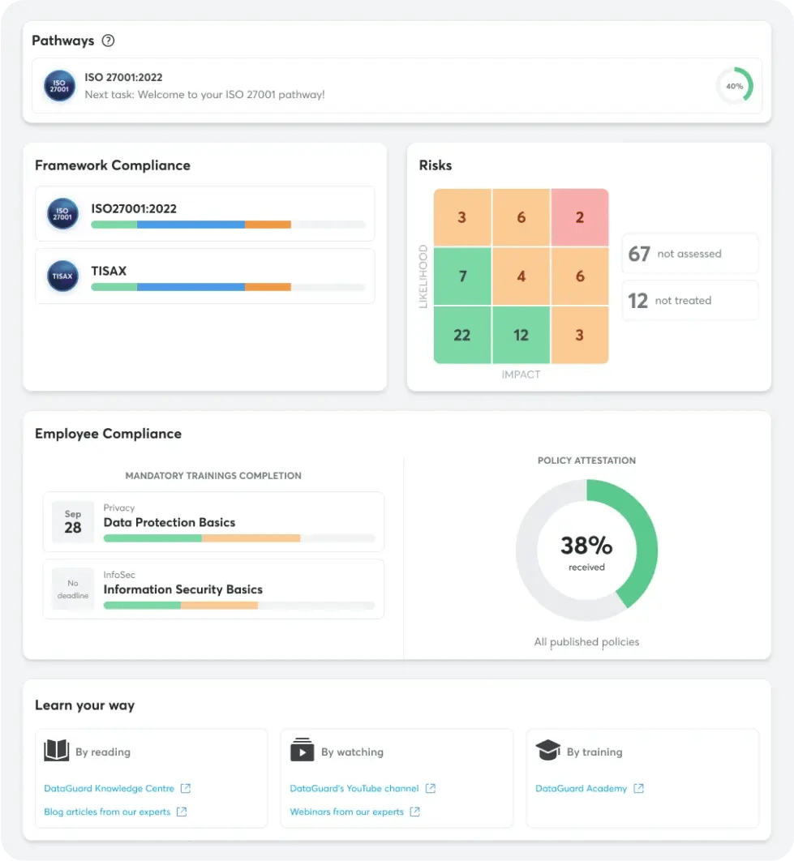Open the 67 not assessed risks box
Image resolution: width=794 pixels, height=861 pixels.
point(689,254)
